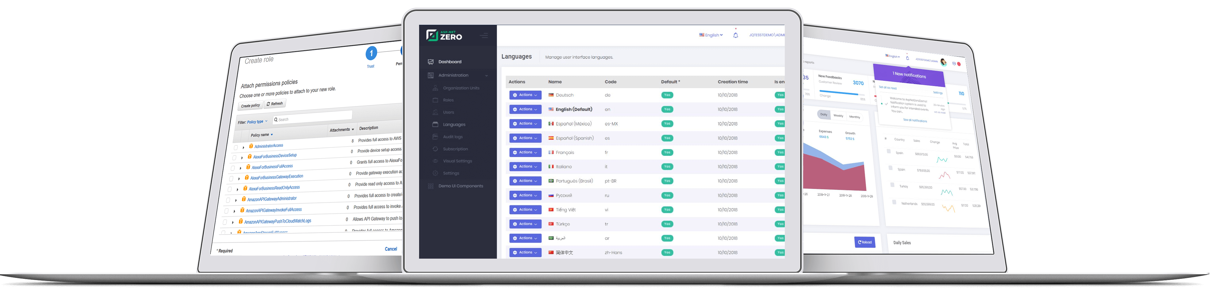
Task: Click the Create policy button
Action: point(250,106)
